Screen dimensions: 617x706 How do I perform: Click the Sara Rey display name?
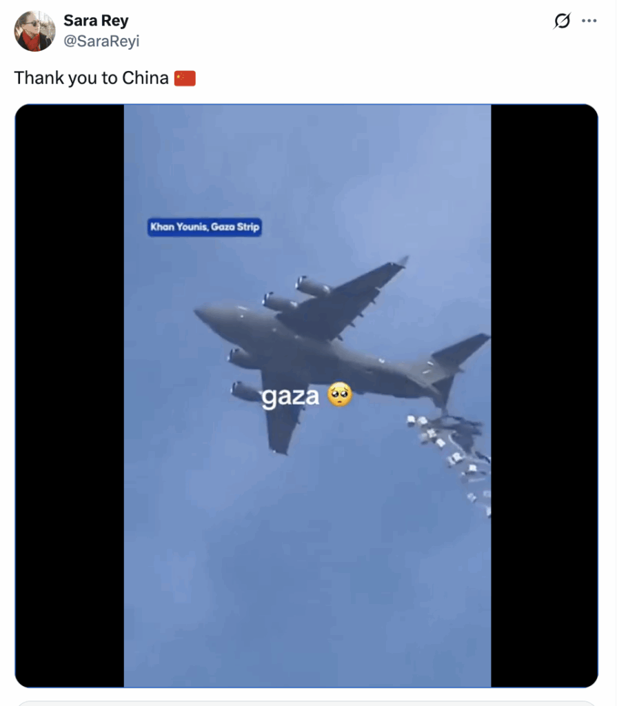[96, 20]
